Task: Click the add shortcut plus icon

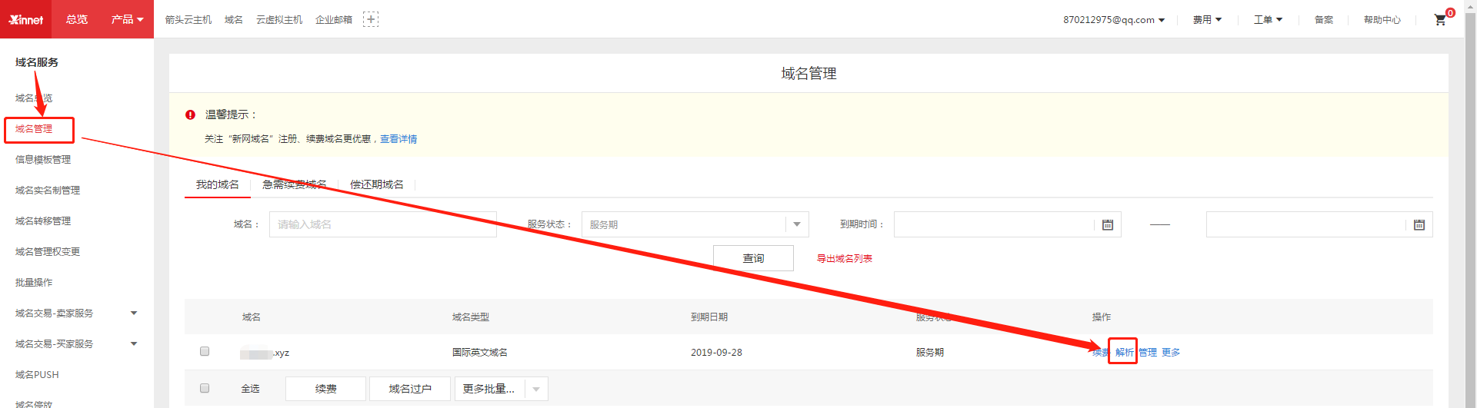Action: [x=371, y=19]
